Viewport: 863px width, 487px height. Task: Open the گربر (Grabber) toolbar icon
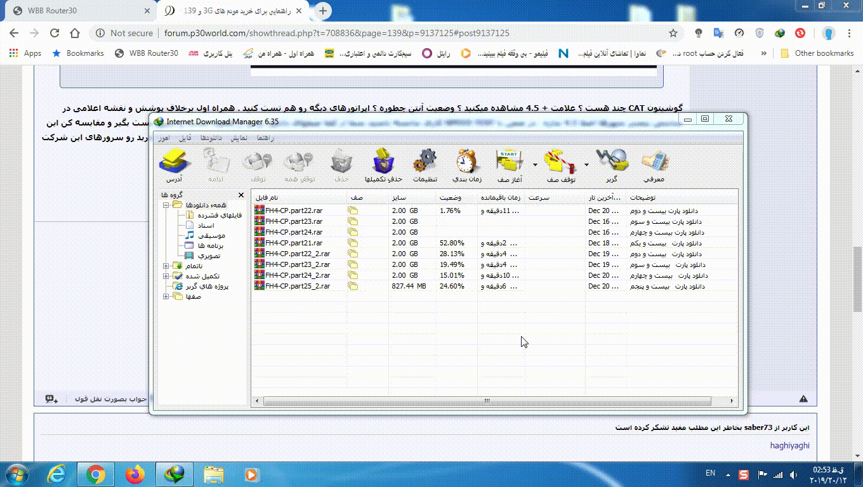point(611,165)
